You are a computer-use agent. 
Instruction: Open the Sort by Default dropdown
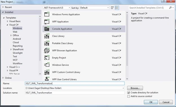(x=94, y=8)
